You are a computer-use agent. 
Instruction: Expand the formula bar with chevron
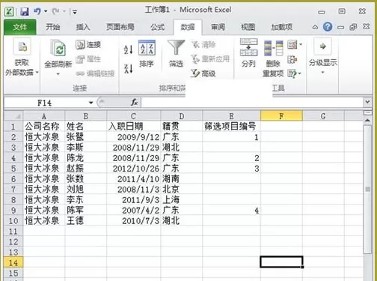click(x=367, y=102)
